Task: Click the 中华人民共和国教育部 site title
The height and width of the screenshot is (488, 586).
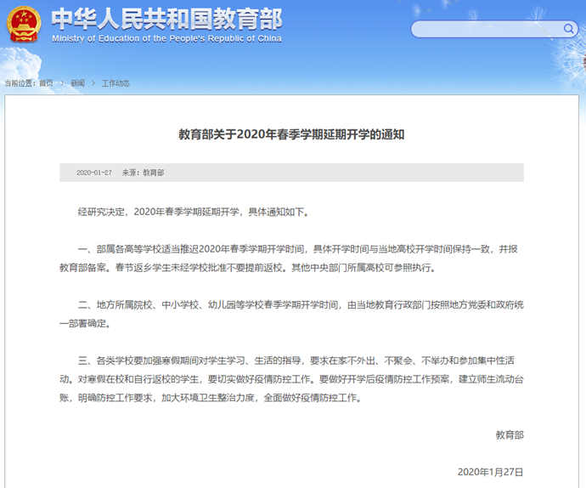Action: pos(166,19)
